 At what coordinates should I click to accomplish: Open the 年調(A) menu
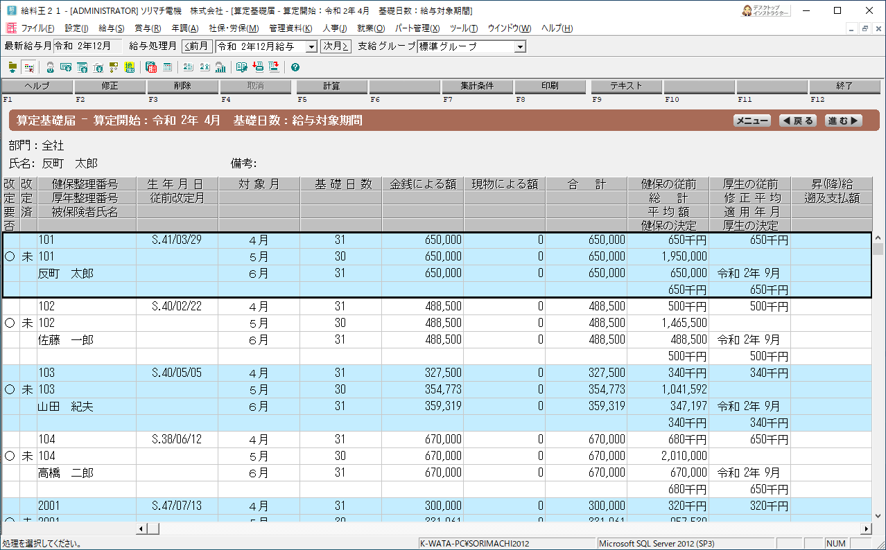(184, 28)
